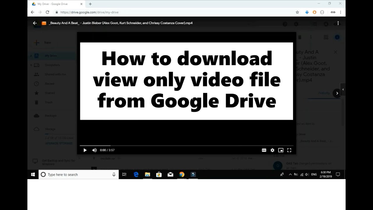Image resolution: width=373 pixels, height=210 pixels.
Task: Open Shared with me
Action: tap(55, 74)
